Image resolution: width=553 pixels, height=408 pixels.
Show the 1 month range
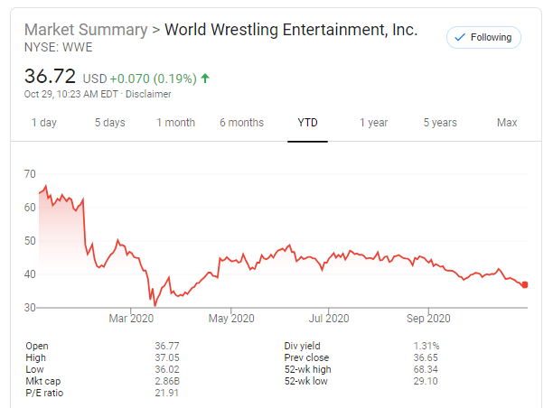click(175, 123)
